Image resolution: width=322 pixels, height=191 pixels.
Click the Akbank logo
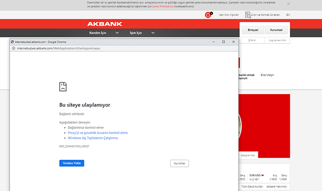(x=104, y=24)
